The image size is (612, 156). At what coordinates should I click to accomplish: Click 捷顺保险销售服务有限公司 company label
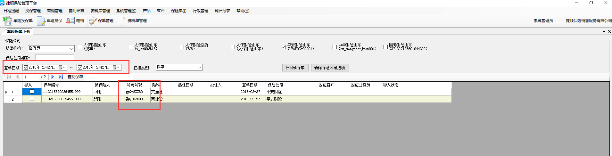point(589,21)
